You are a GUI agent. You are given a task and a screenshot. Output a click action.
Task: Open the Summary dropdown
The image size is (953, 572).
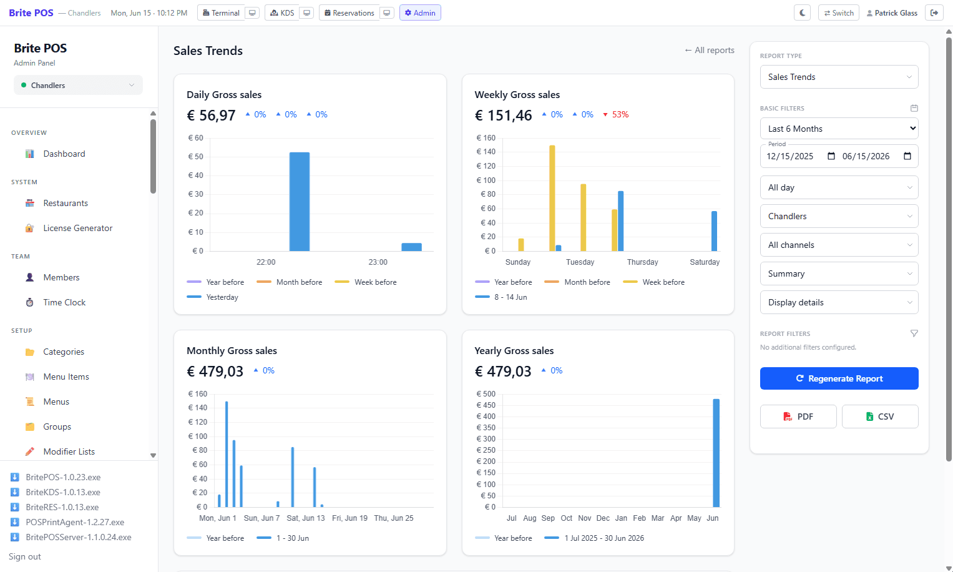(x=839, y=274)
